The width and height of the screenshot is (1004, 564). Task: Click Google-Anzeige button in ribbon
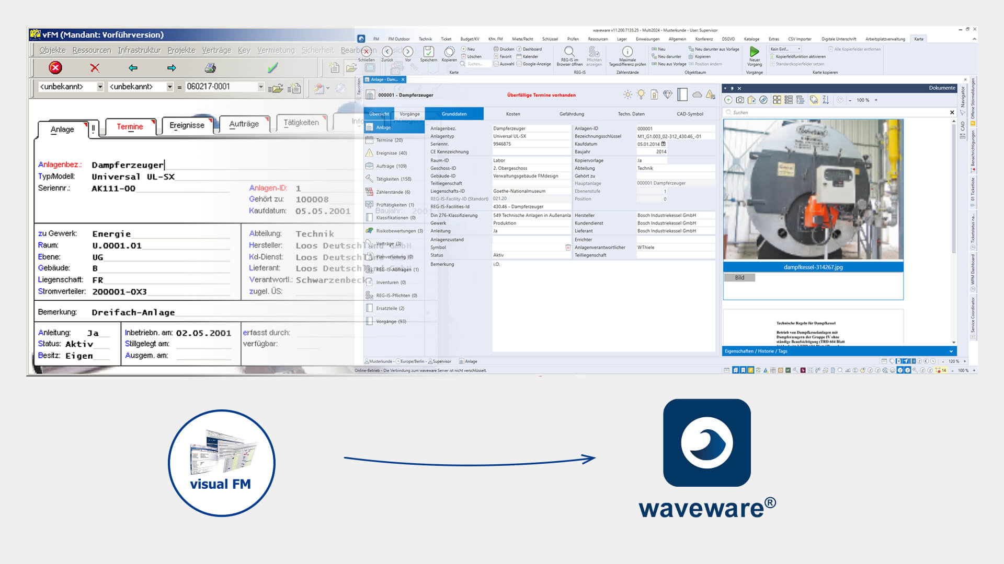(x=534, y=64)
